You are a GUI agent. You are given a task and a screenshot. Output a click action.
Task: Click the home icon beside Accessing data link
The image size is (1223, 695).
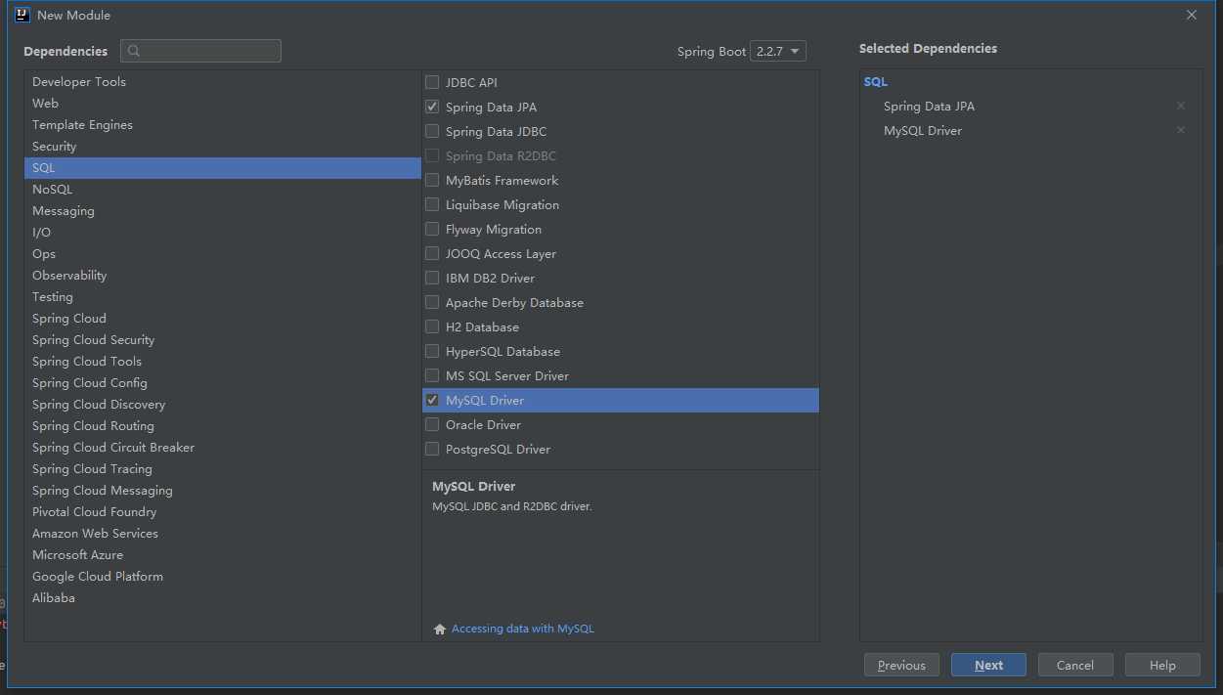440,630
